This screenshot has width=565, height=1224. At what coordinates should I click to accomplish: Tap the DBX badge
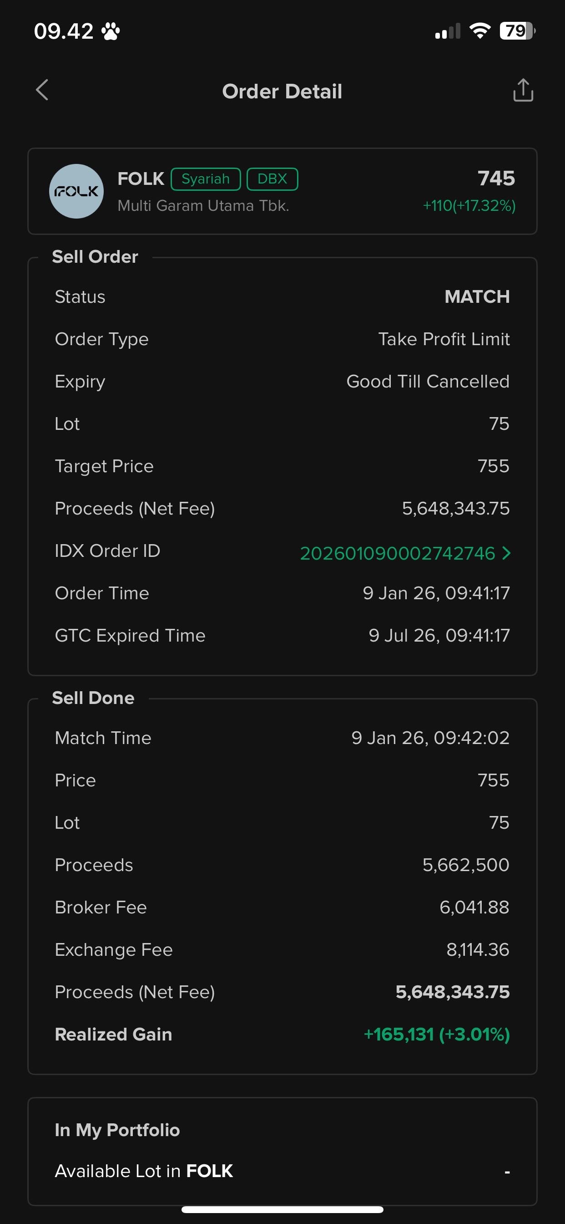(272, 179)
